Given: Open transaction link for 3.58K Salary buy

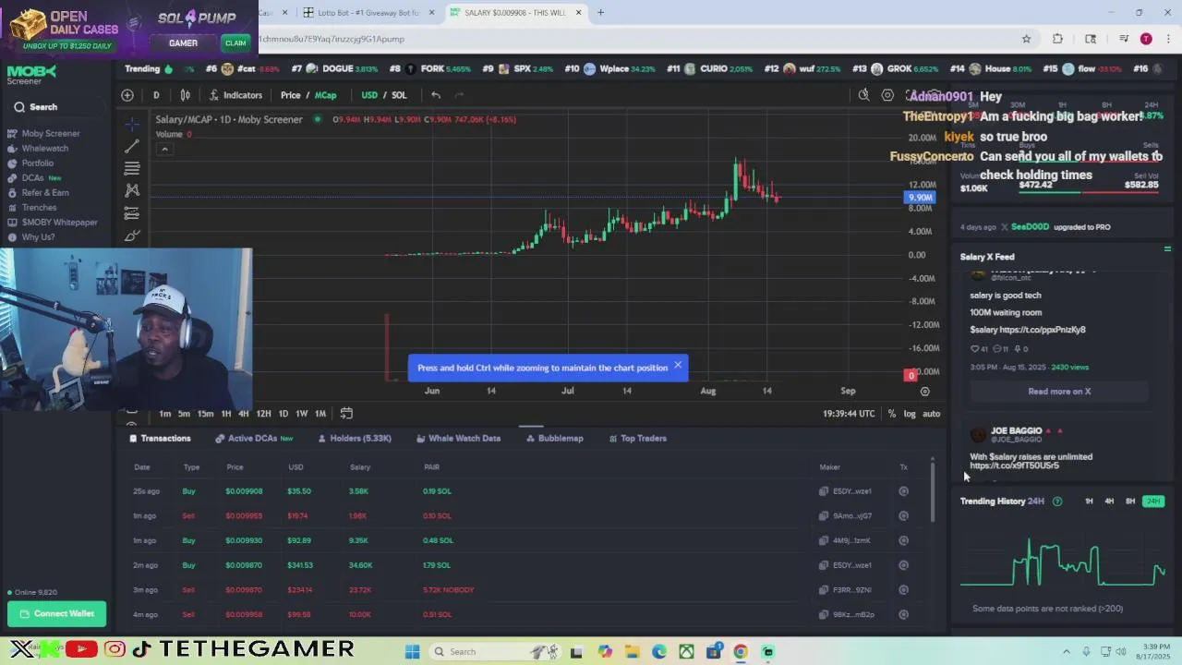Looking at the screenshot, I should (904, 491).
